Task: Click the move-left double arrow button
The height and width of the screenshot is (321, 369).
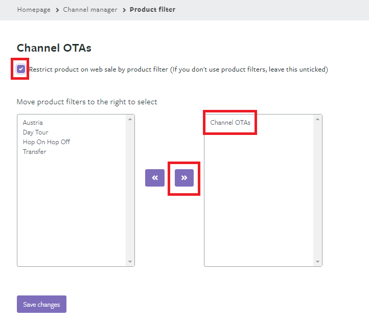Action: pos(155,178)
